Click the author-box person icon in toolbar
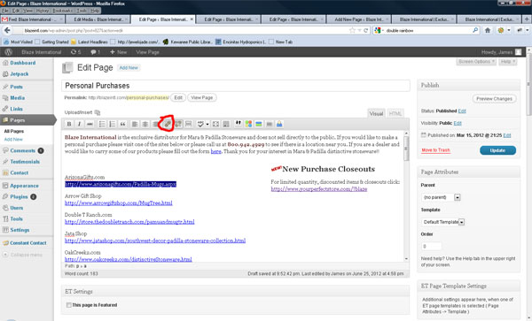 pyautogui.click(x=279, y=124)
